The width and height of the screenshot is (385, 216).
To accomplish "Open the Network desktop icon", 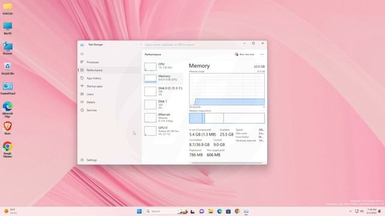I will pyautogui.click(x=8, y=48).
